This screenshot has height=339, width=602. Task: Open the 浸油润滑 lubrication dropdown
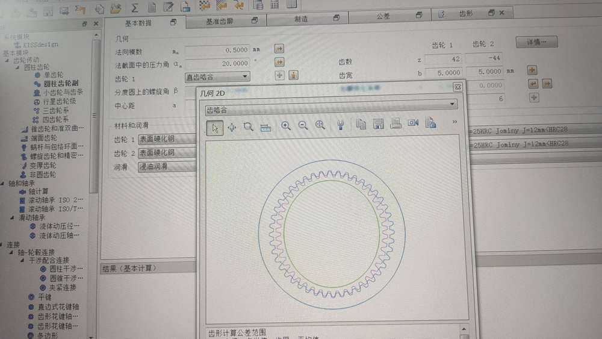[x=167, y=167]
